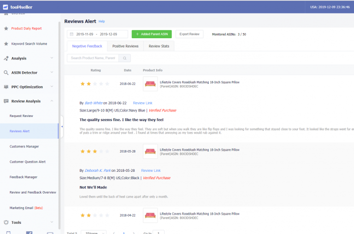Open Request Review menu item

21,116
